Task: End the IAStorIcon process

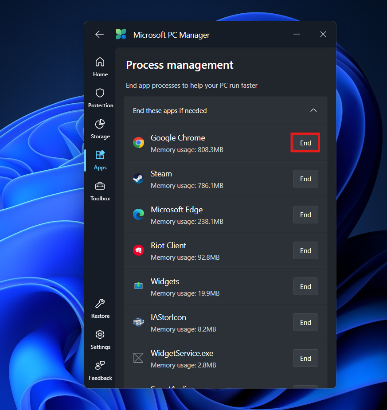Action: tap(305, 323)
